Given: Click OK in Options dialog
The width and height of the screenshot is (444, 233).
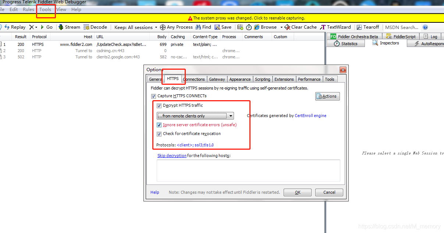Looking at the screenshot, I should (298, 192).
